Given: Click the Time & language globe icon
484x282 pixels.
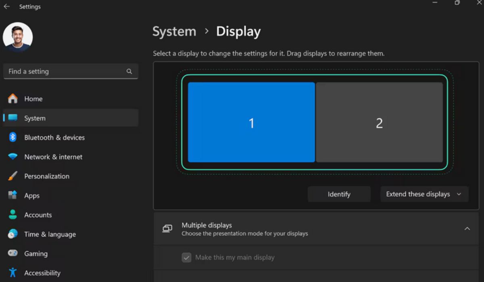Looking at the screenshot, I should point(13,234).
